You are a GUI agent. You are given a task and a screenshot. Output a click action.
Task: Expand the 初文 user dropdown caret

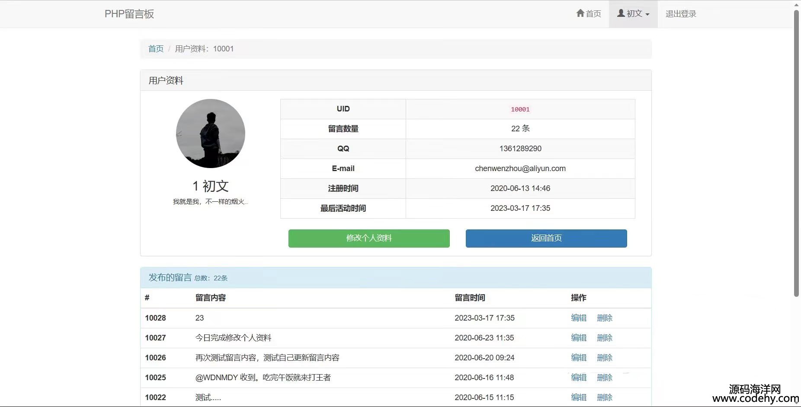647,14
